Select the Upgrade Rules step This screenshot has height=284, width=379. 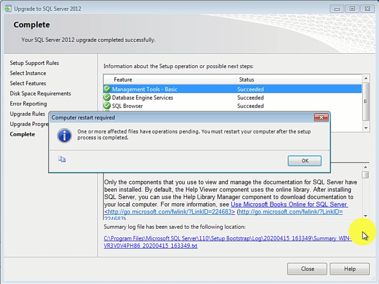[x=27, y=114]
